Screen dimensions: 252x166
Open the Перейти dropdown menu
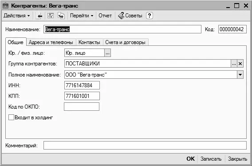pyautogui.click(x=82, y=16)
